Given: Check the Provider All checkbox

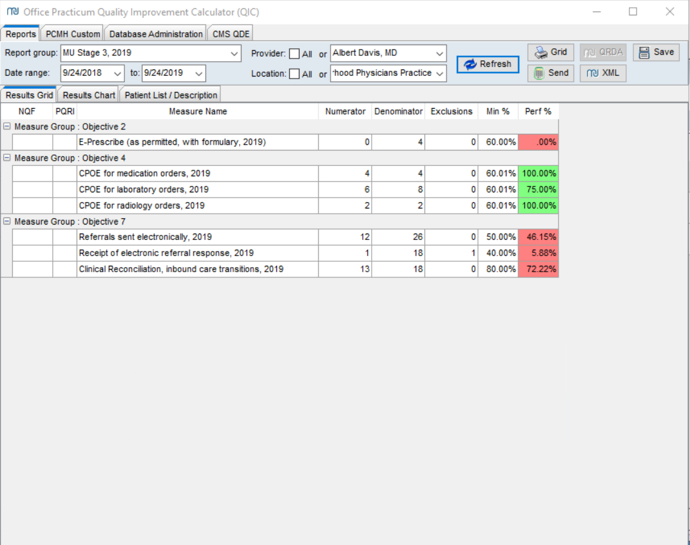Looking at the screenshot, I should tap(294, 53).
